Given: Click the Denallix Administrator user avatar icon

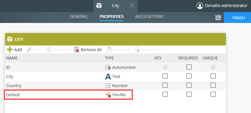Looking at the screenshot, I should (200, 6).
